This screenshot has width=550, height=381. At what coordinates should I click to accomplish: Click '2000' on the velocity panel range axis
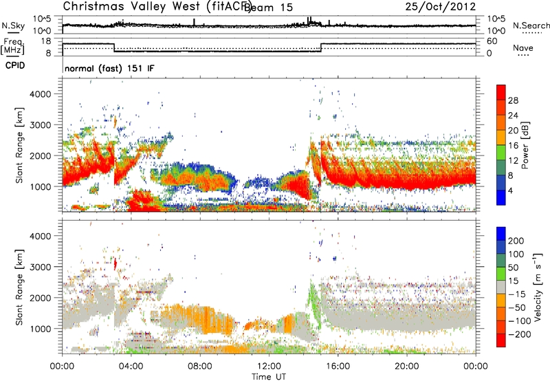click(40, 298)
